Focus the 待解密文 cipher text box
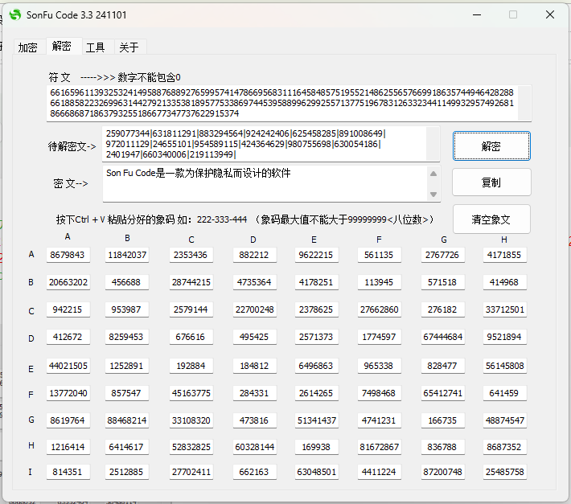Viewport: 571px width, 504px height. click(x=270, y=143)
